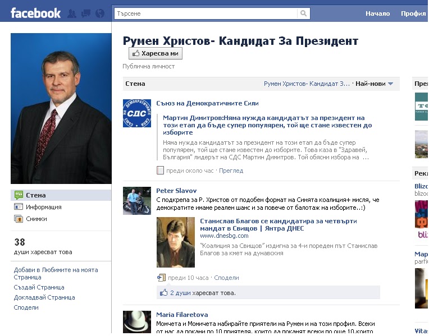Focus the Търсене search field

[206, 13]
